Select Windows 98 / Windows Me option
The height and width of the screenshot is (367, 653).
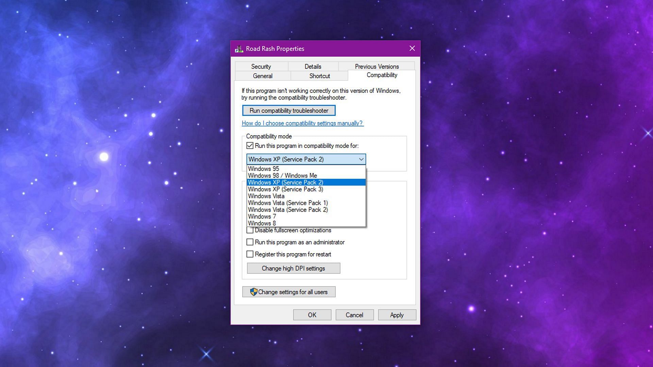[x=282, y=176]
